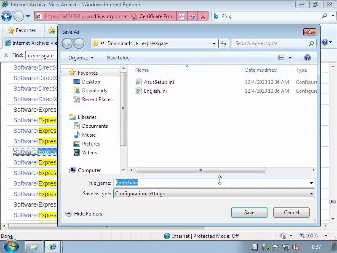Select Videos library in the navigation pane
This screenshot has height=253, width=337.
pyautogui.click(x=89, y=152)
